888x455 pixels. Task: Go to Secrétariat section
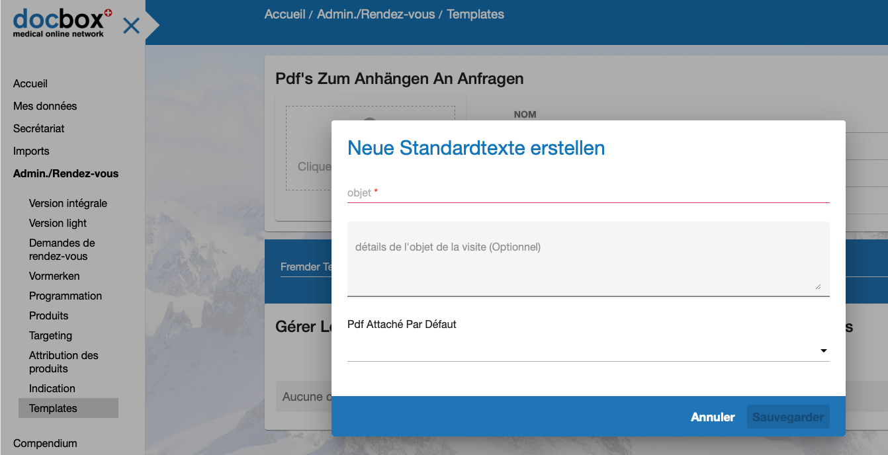39,129
